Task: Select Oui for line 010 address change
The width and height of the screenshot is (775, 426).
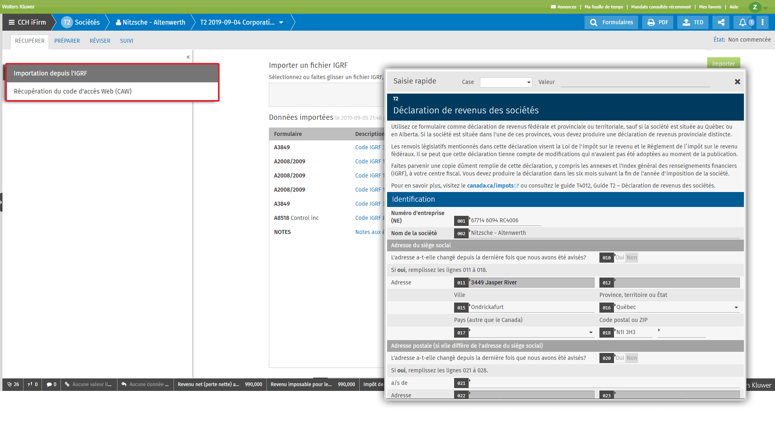Action: point(620,258)
